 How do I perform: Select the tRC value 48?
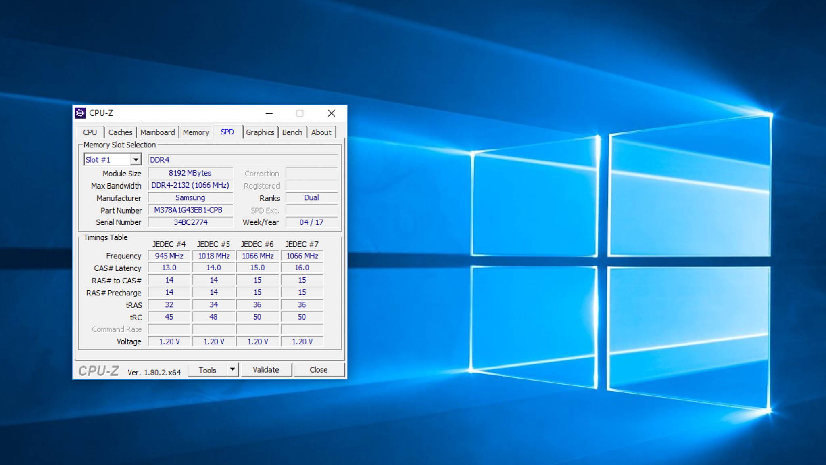pyautogui.click(x=214, y=317)
